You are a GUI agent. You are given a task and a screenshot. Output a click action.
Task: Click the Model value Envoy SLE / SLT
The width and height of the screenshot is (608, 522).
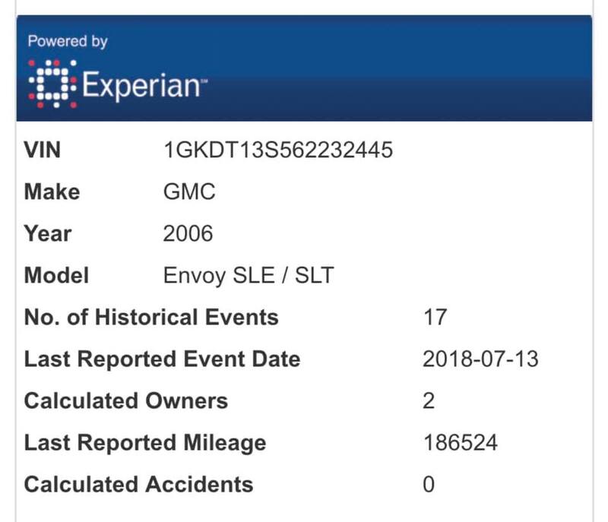click(x=249, y=276)
